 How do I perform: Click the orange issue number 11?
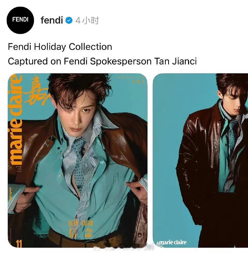[x=19, y=244]
